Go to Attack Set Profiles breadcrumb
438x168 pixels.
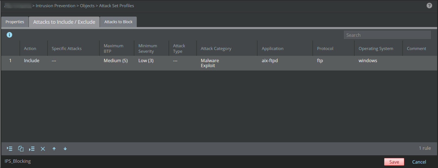[x=117, y=6]
